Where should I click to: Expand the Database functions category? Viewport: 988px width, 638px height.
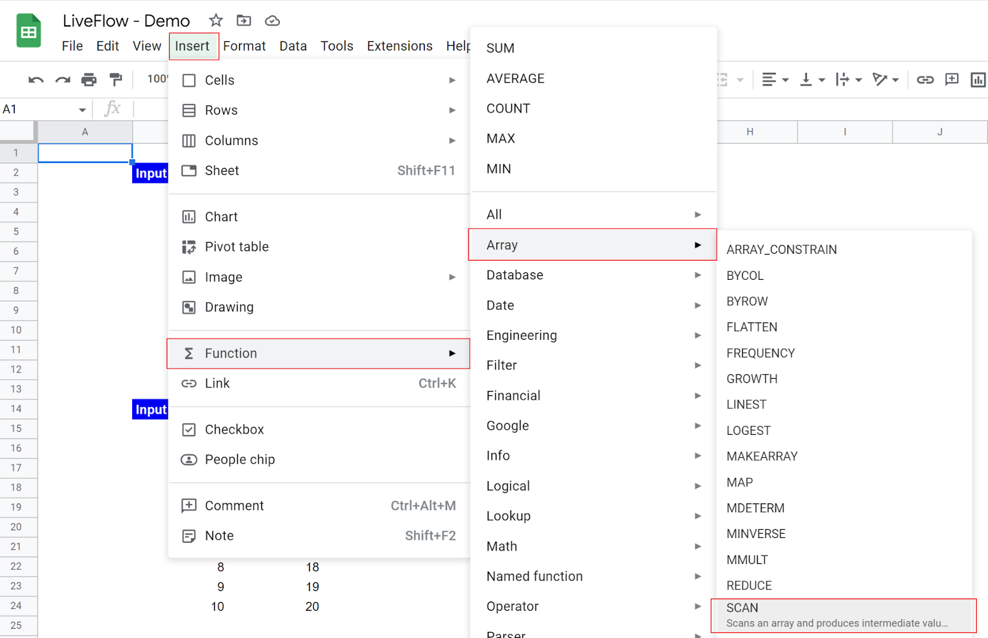point(593,275)
